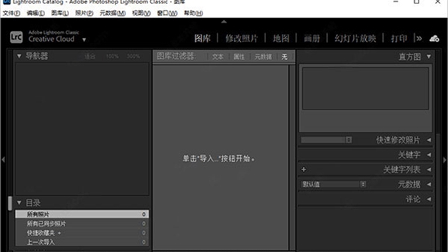Select 属性 library filter

(x=239, y=57)
